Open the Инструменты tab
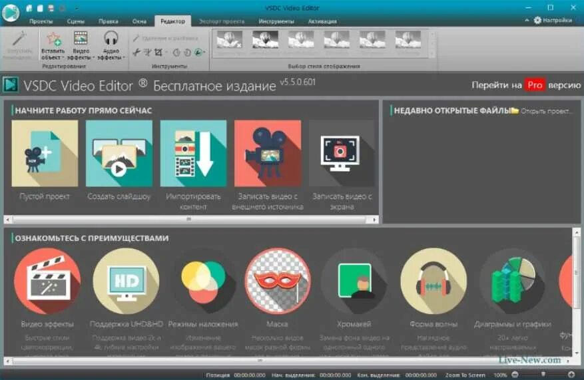 [x=276, y=21]
